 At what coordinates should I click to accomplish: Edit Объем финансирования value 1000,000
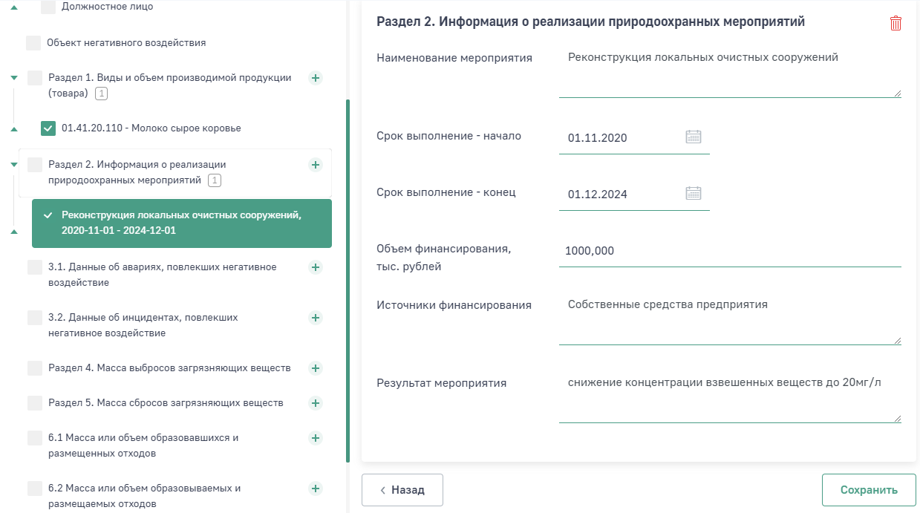730,251
